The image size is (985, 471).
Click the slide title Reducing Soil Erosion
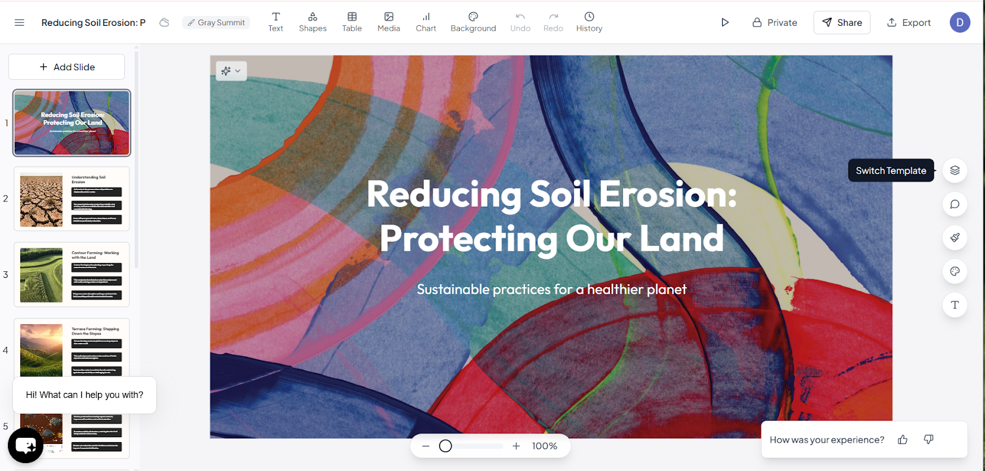[552, 216]
